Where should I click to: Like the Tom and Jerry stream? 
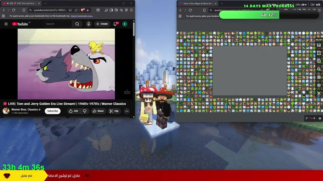(x=73, y=111)
